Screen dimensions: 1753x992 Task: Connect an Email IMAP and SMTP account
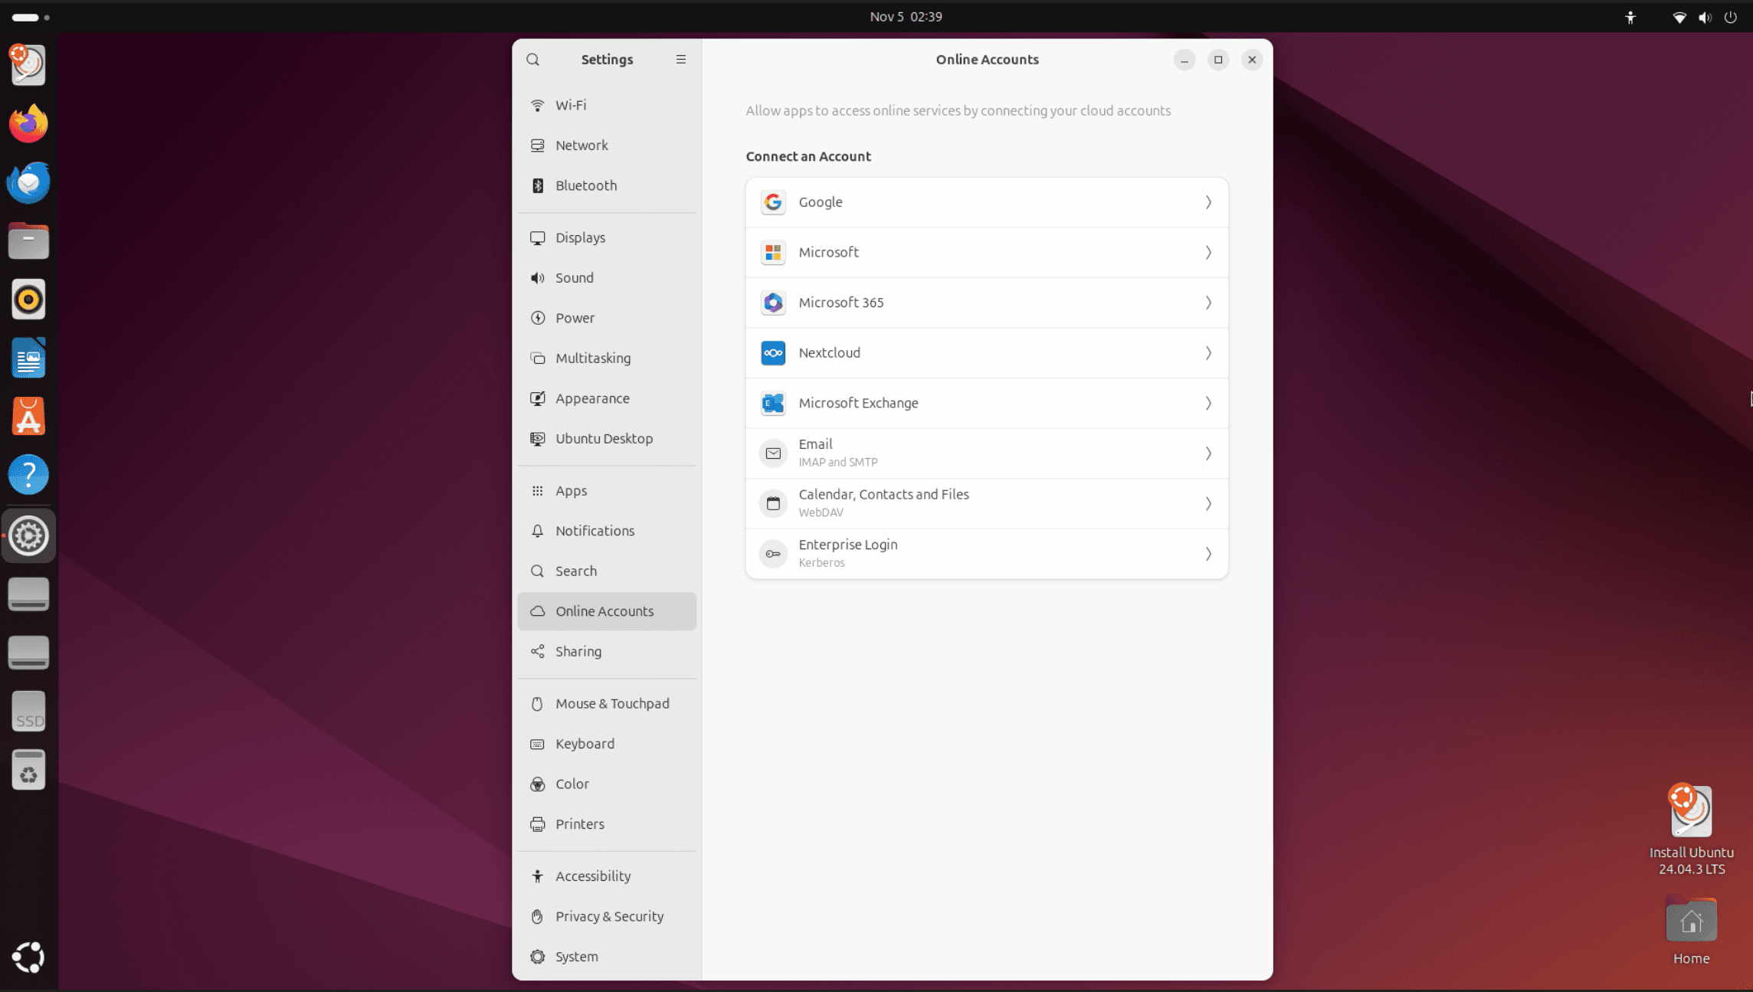(x=985, y=453)
